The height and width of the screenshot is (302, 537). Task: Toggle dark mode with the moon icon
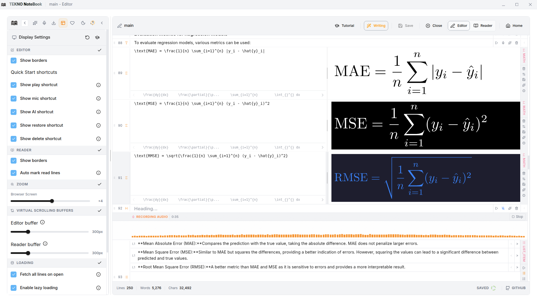pos(83,23)
